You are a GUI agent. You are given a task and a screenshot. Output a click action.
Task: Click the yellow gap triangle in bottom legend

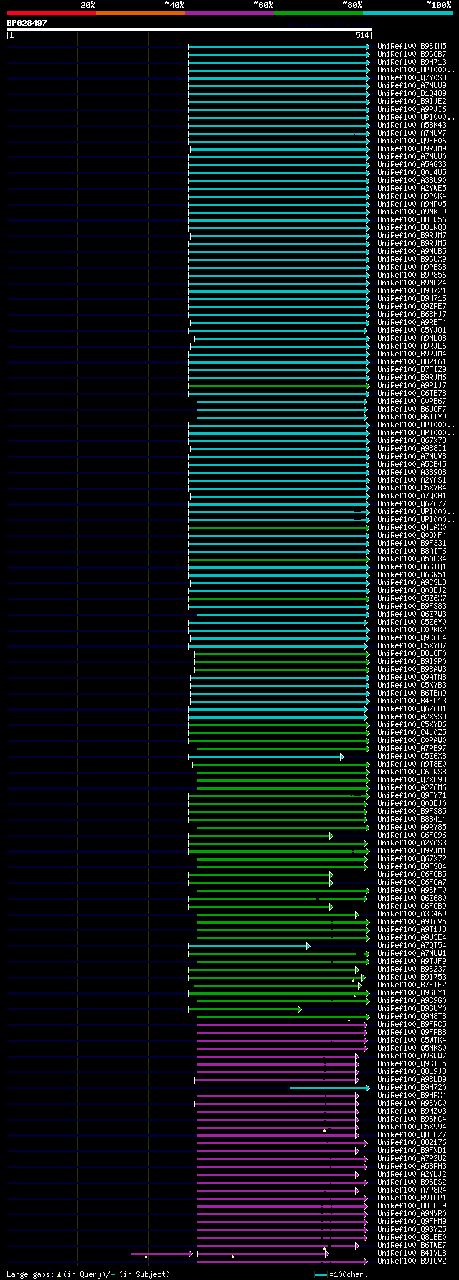click(x=59, y=1274)
